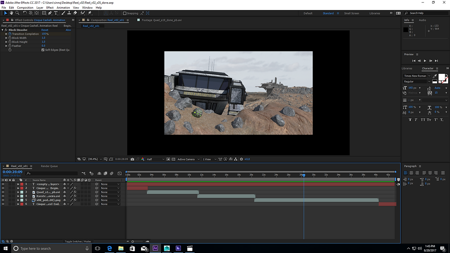Click the Draft 3D icon in timeline
This screenshot has width=450, height=253.
click(91, 173)
